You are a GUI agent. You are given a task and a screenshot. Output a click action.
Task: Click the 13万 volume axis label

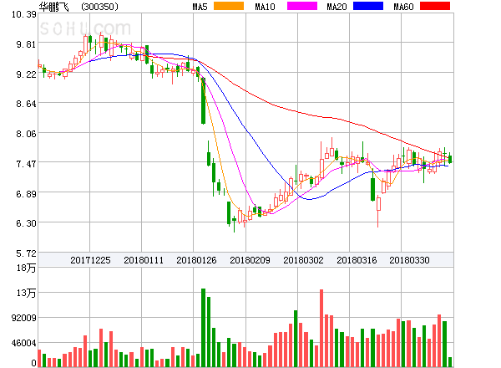(x=26, y=293)
